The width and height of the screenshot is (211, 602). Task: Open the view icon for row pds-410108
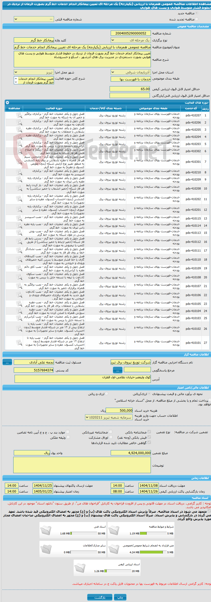[19, 277]
